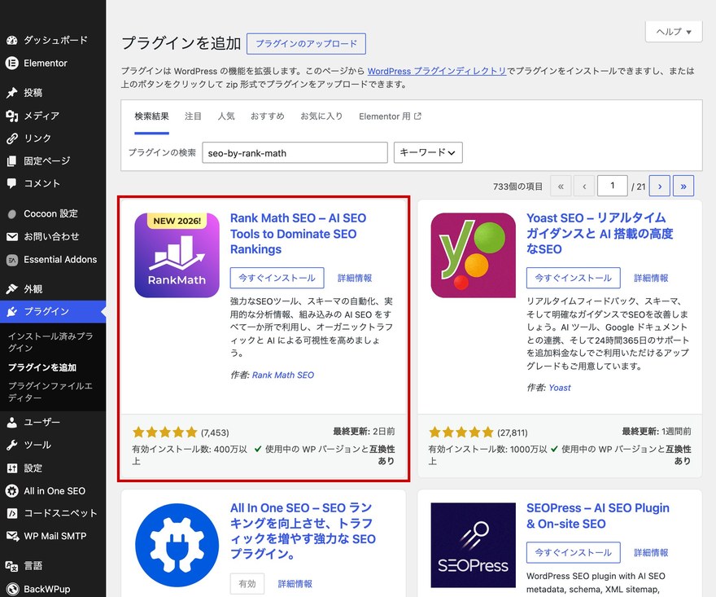Click the ツール wrench icon
Viewport: 716px width, 597px height.
point(12,446)
